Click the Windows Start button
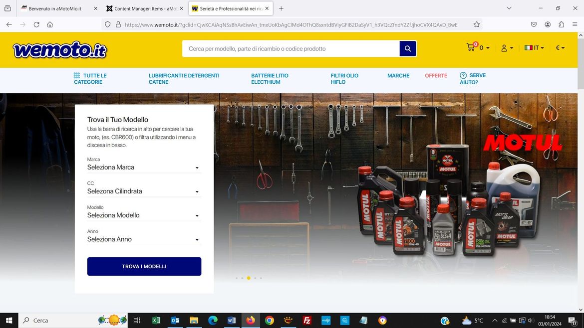Image resolution: width=584 pixels, height=328 pixels. pyautogui.click(x=9, y=320)
